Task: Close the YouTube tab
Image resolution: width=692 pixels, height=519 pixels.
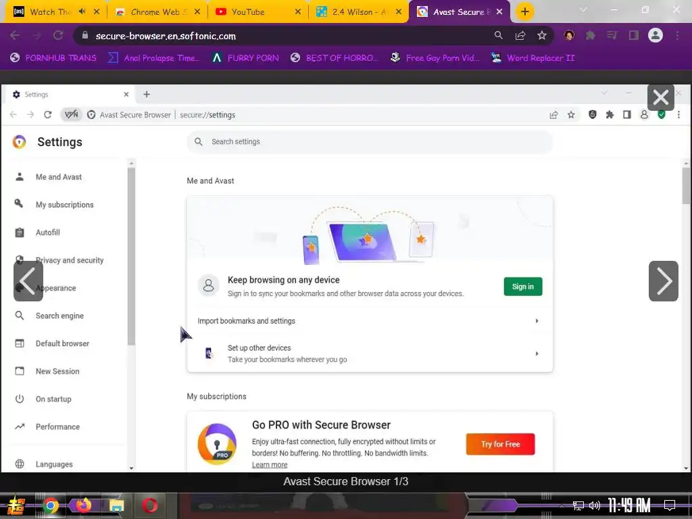Action: pos(298,12)
